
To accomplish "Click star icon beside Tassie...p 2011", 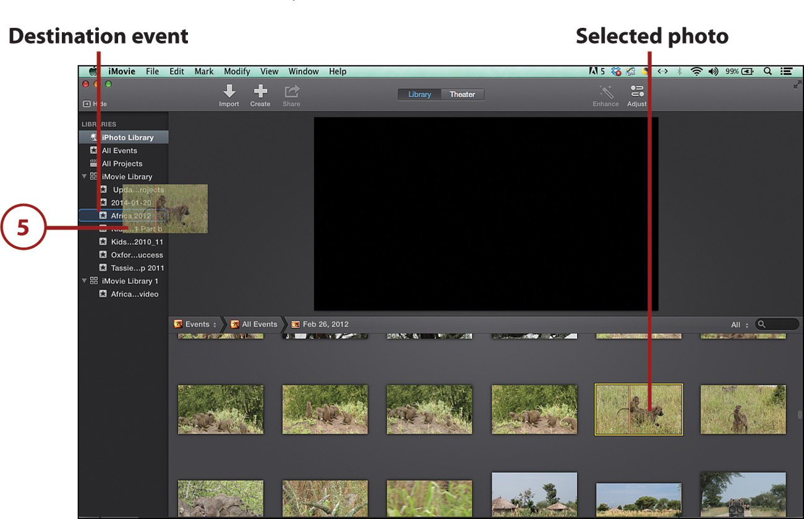I will click(x=103, y=268).
